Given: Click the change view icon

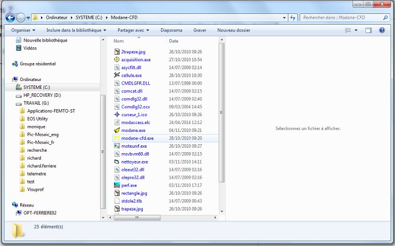Looking at the screenshot, I should tap(348, 30).
